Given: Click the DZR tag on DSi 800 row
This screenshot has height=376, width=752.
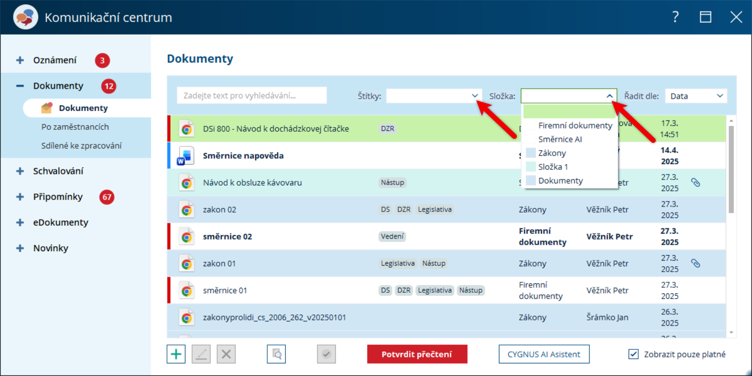Looking at the screenshot, I should (x=388, y=129).
